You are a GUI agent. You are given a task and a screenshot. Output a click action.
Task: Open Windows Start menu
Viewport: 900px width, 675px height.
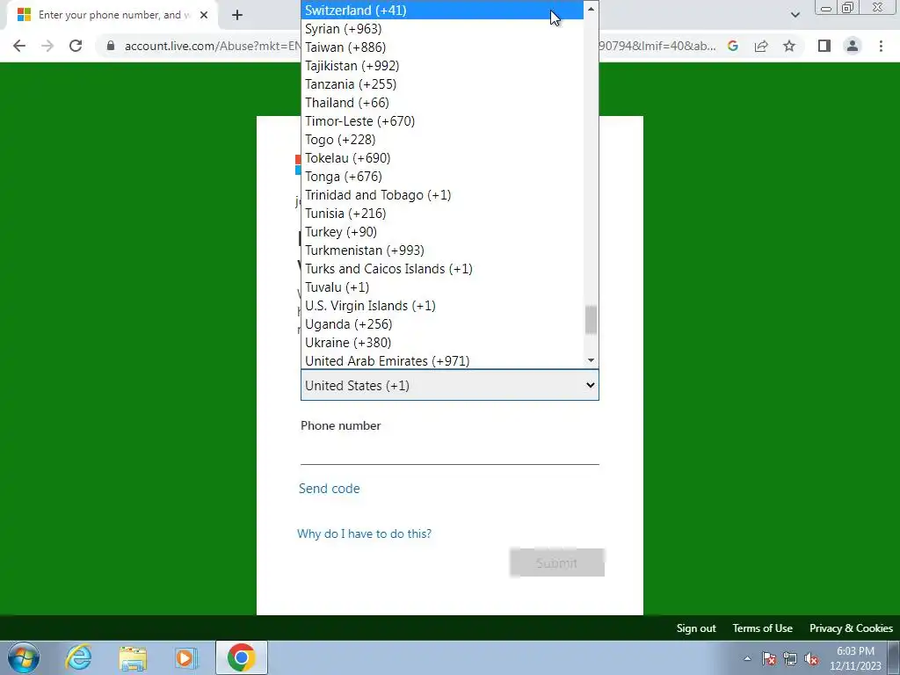(x=24, y=657)
